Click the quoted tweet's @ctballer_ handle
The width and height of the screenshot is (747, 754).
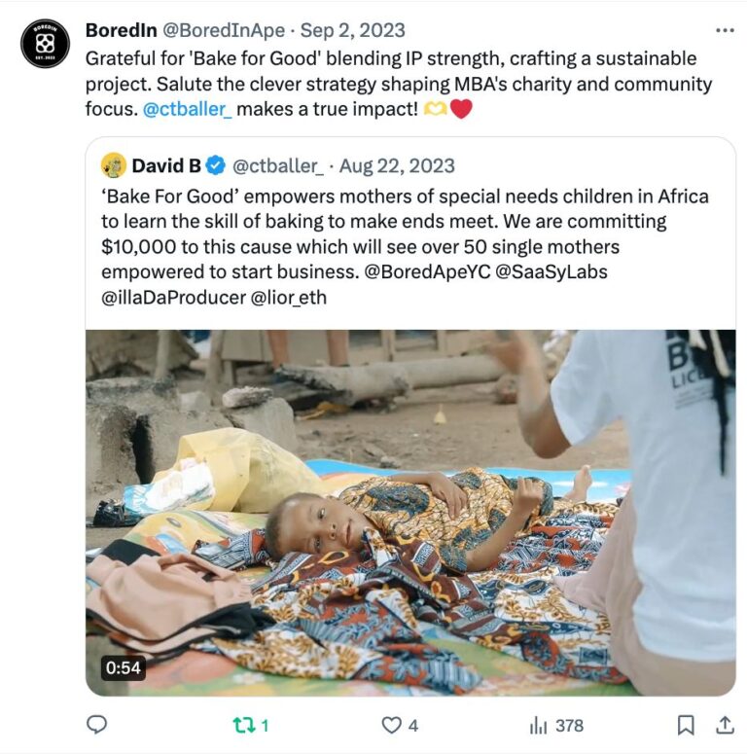tap(278, 165)
